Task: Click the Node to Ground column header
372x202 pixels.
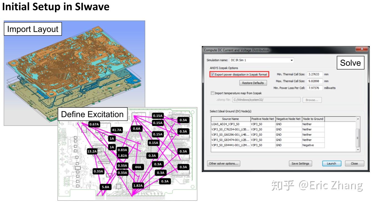Action: (313, 119)
